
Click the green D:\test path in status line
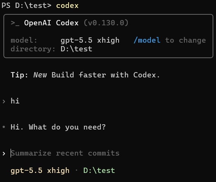(x=99, y=170)
